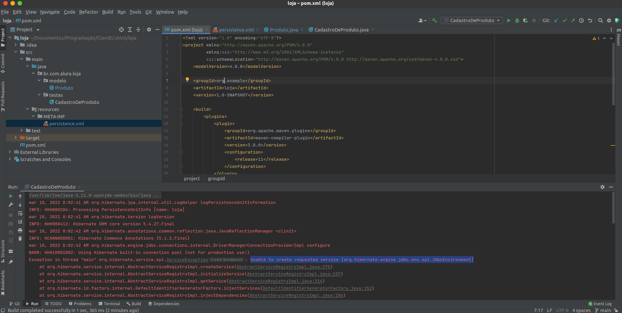Screen dimensions: 622x313
Task: Click Run console vertical scrollbar
Action: click(x=613, y=208)
